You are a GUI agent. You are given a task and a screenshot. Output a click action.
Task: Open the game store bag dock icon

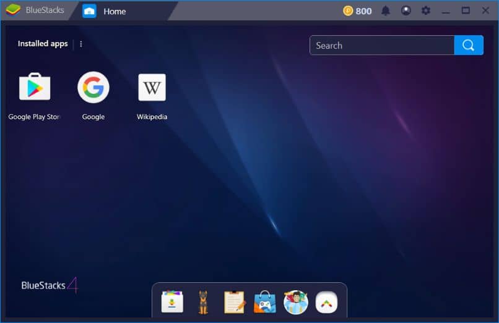265,302
